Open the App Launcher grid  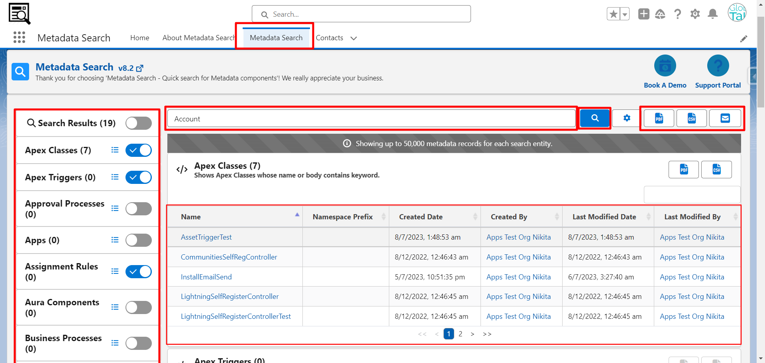pos(19,37)
